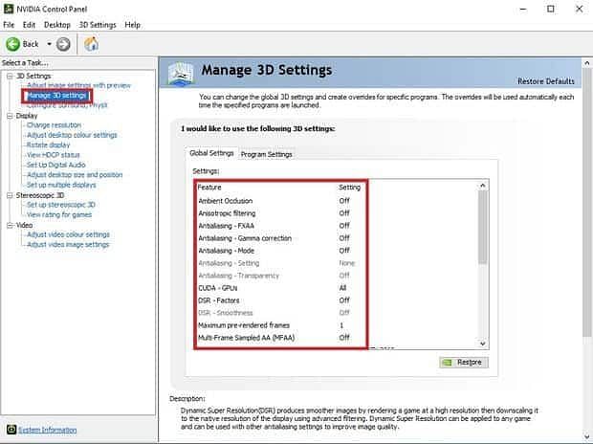Screen dimensions: 593x444
Task: Click the grey Forward arrow icon
Action: pos(63,44)
